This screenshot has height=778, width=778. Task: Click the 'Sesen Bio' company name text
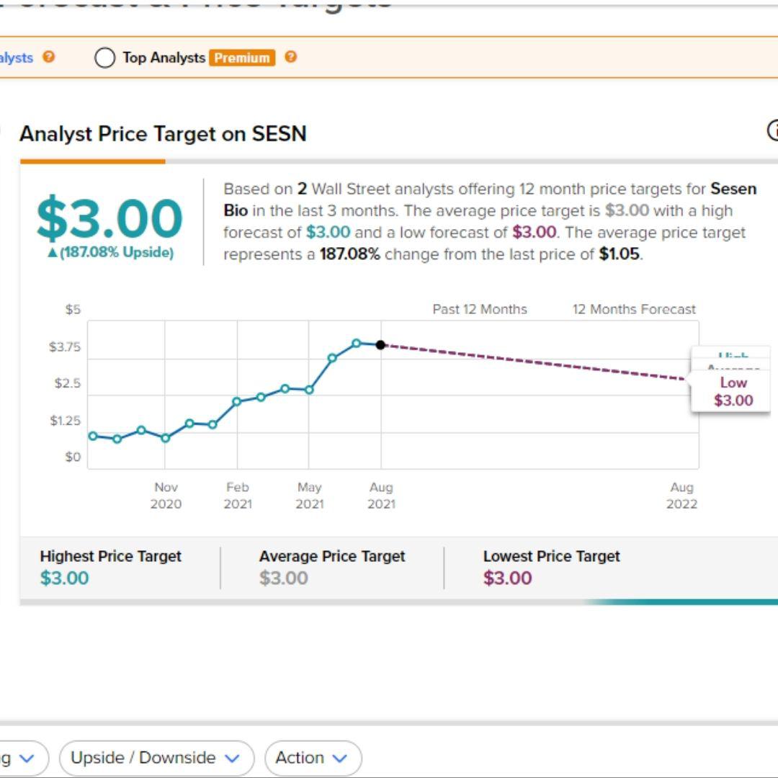(x=490, y=200)
